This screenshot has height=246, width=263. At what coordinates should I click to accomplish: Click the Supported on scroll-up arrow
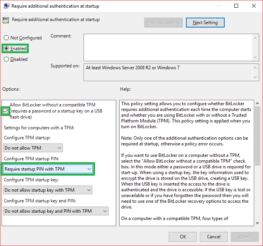point(255,68)
